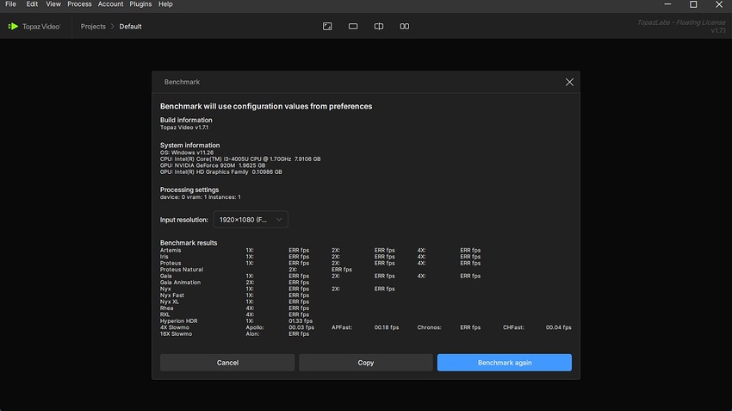Click the Benchmark results heading
732x411 pixels.
189,243
